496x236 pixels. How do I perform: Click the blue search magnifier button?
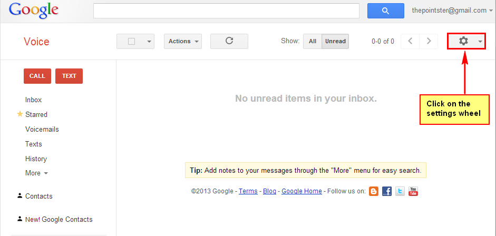click(x=386, y=11)
